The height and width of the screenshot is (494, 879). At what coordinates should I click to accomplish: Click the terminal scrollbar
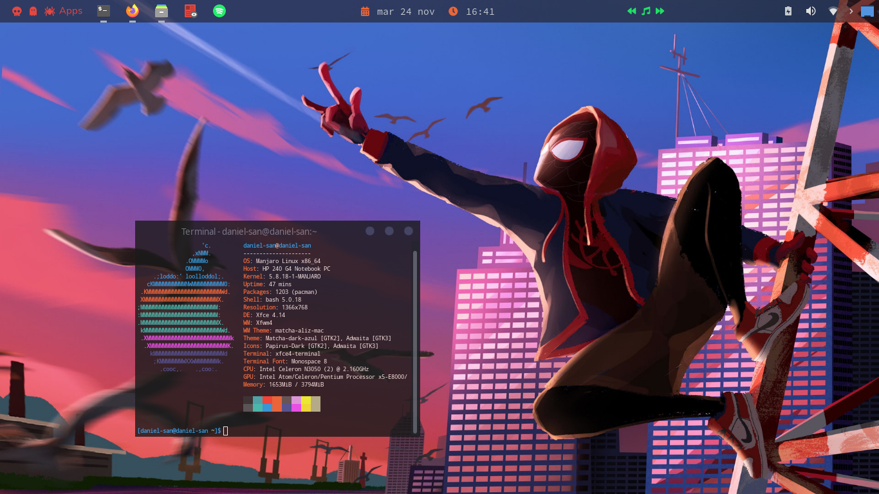pos(414,322)
